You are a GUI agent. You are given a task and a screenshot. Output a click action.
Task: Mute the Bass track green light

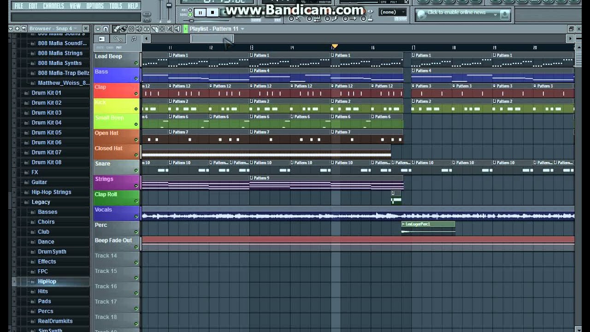(x=136, y=78)
